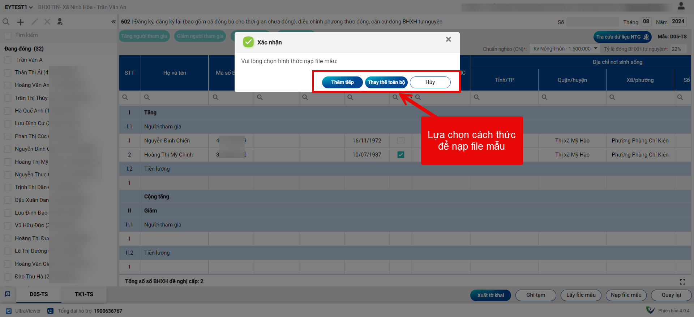Uncheck the checkbox in Hoàng Thị Mỹ Chinh row
The image size is (694, 317).
(400, 155)
